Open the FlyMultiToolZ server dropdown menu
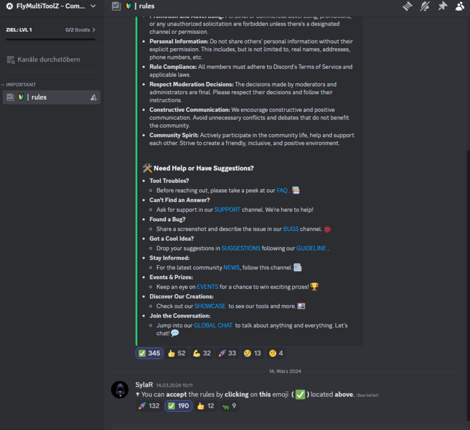470x430 pixels. [52, 6]
